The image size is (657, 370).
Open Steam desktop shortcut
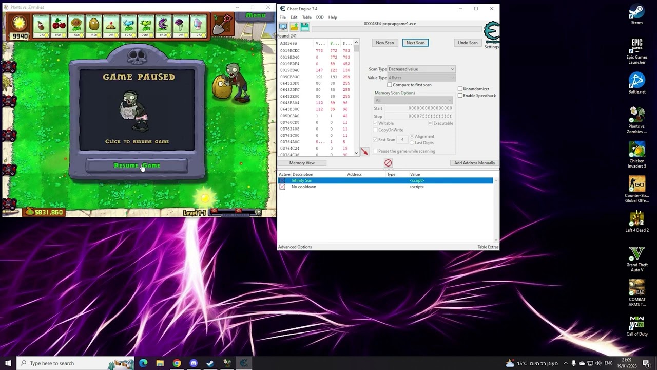pos(637,15)
